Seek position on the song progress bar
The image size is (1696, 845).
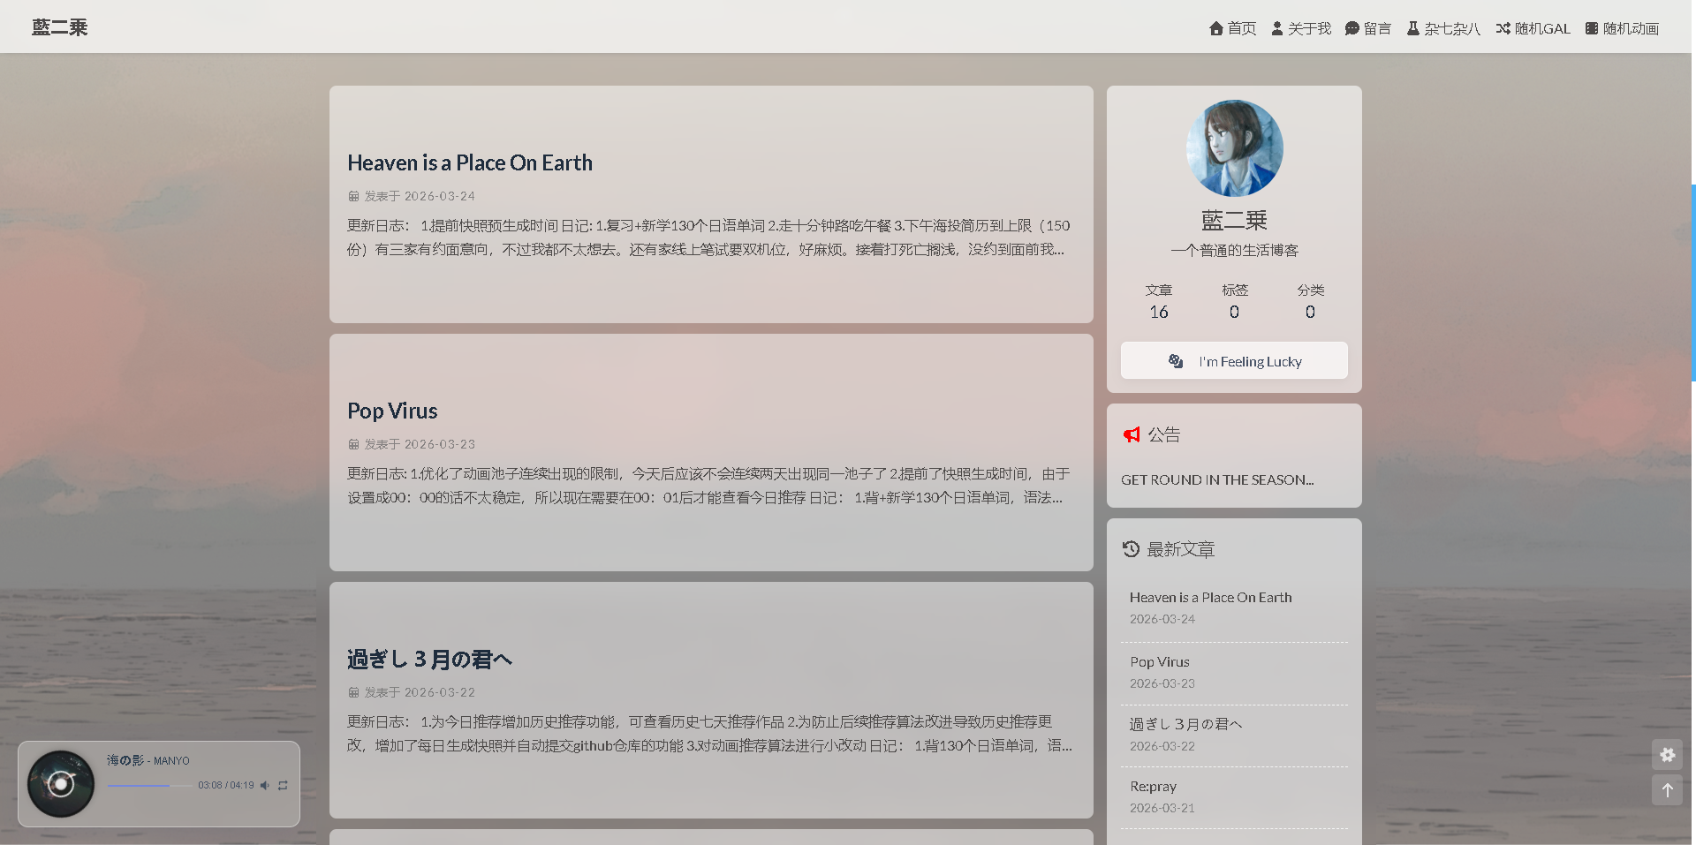pyautogui.click(x=150, y=784)
